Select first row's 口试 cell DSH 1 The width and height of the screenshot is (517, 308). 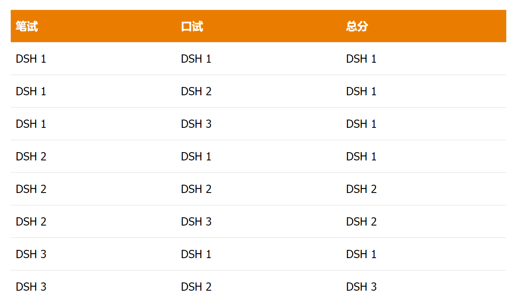[196, 59]
